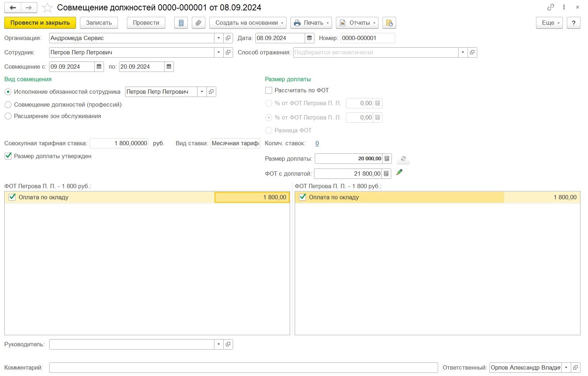Click the Колич. ставок value link
Viewport: 588px width, 376px height.
(x=317, y=143)
